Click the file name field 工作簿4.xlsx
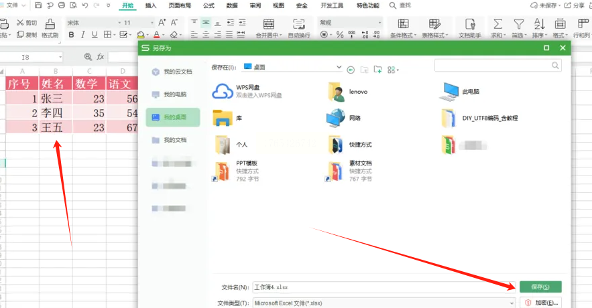 coord(384,287)
